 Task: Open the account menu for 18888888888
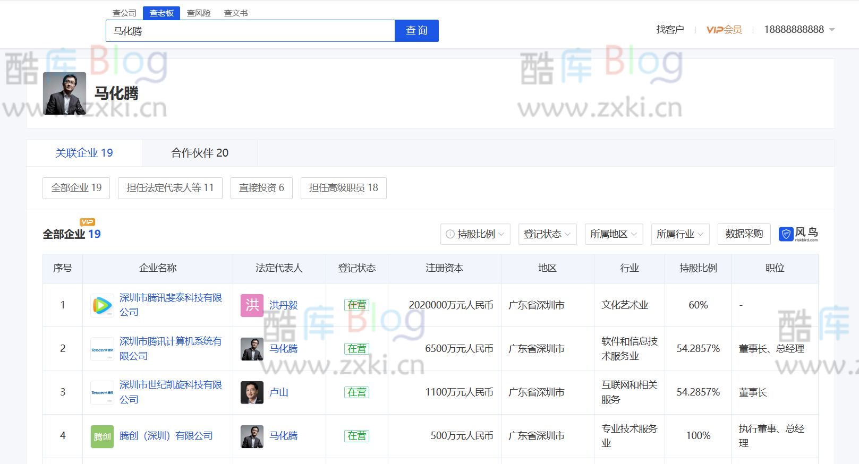coord(799,30)
